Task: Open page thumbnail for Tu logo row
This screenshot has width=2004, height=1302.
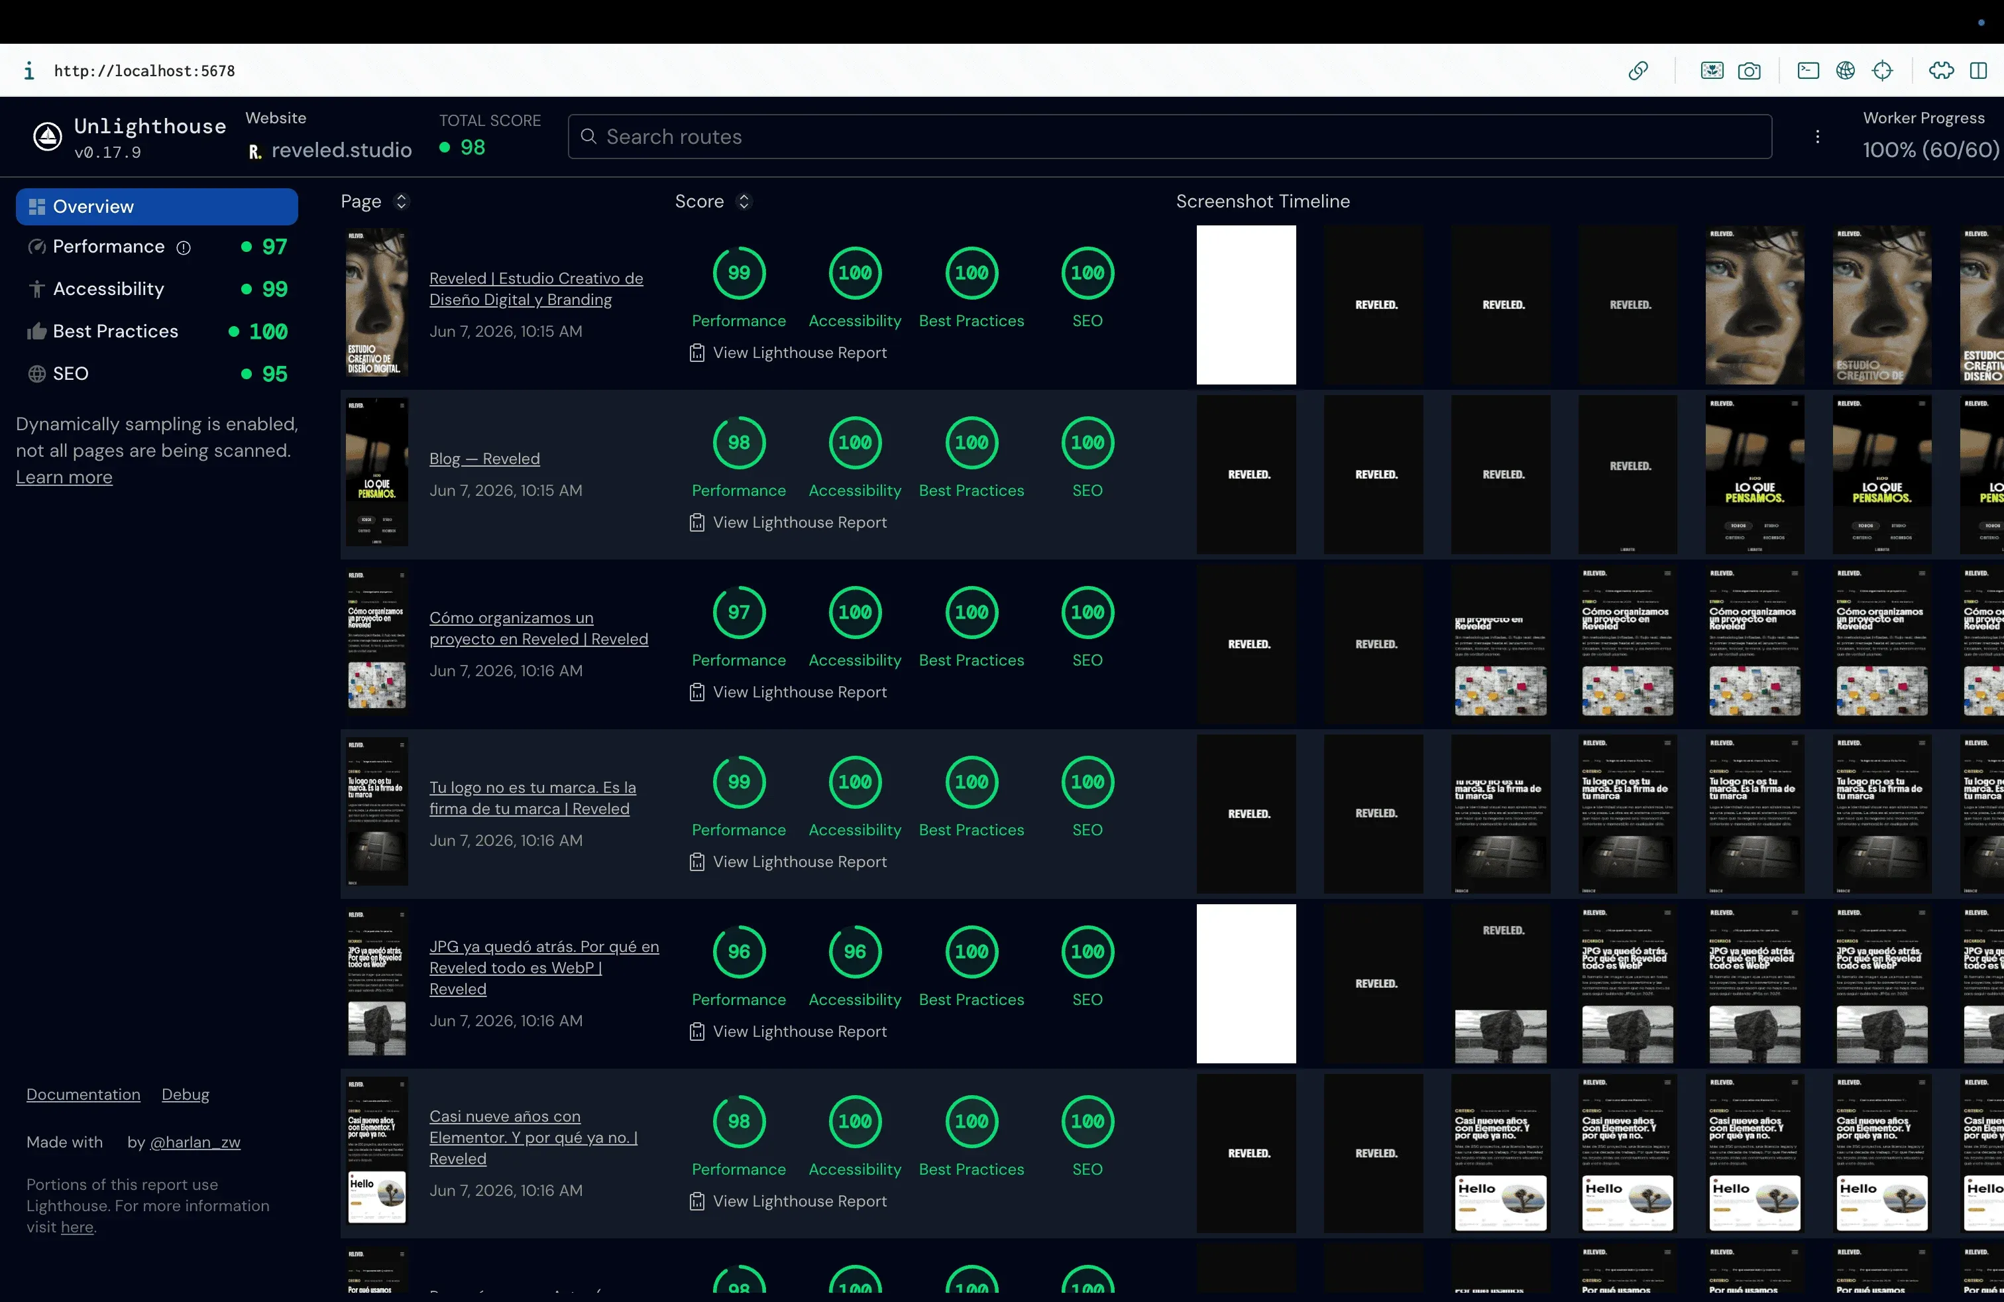Action: pyautogui.click(x=377, y=812)
